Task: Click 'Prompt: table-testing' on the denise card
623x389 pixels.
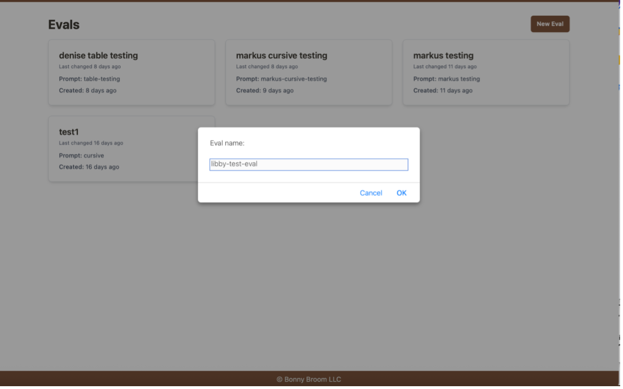Action: (90, 79)
